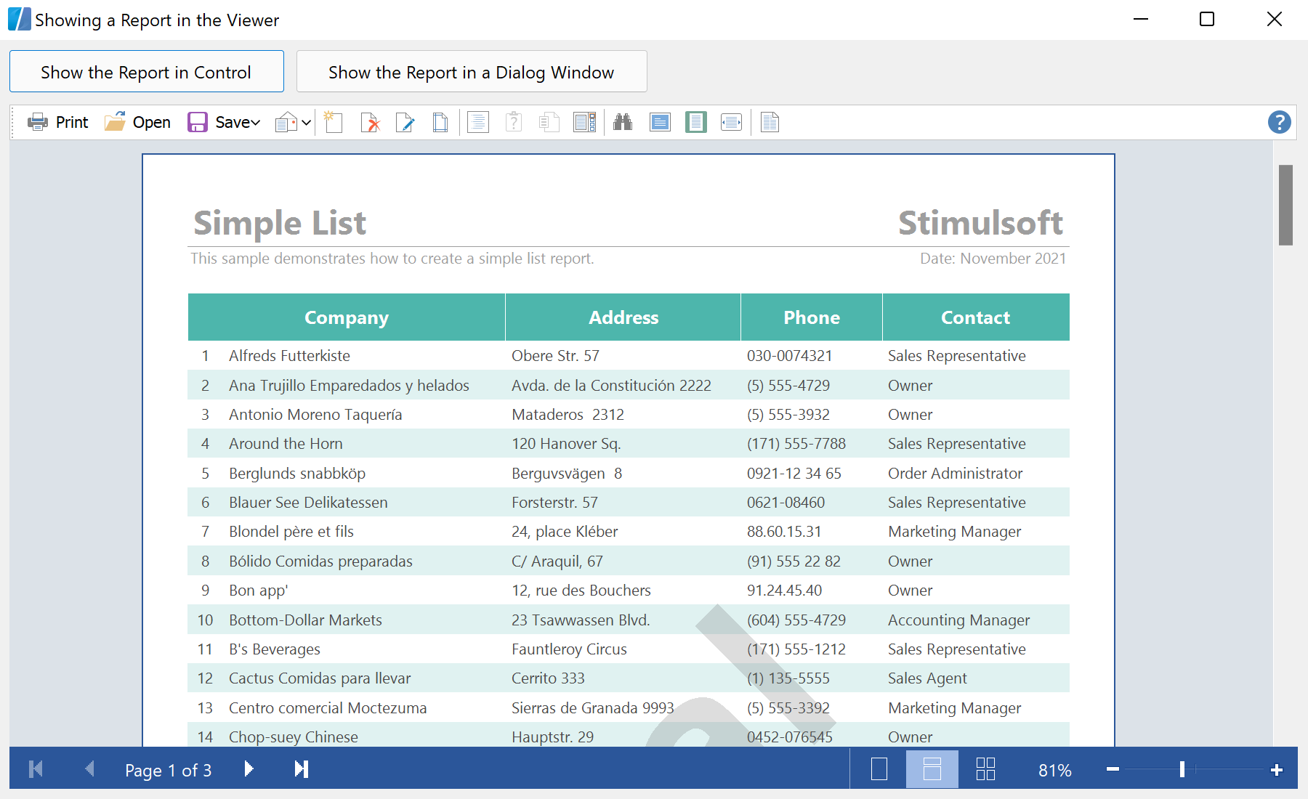Click the Alfreds Futterkiste company cell

coord(289,356)
